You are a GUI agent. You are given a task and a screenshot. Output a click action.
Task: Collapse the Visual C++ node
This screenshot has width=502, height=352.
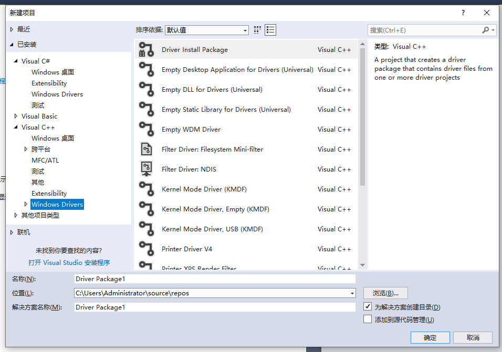point(16,127)
